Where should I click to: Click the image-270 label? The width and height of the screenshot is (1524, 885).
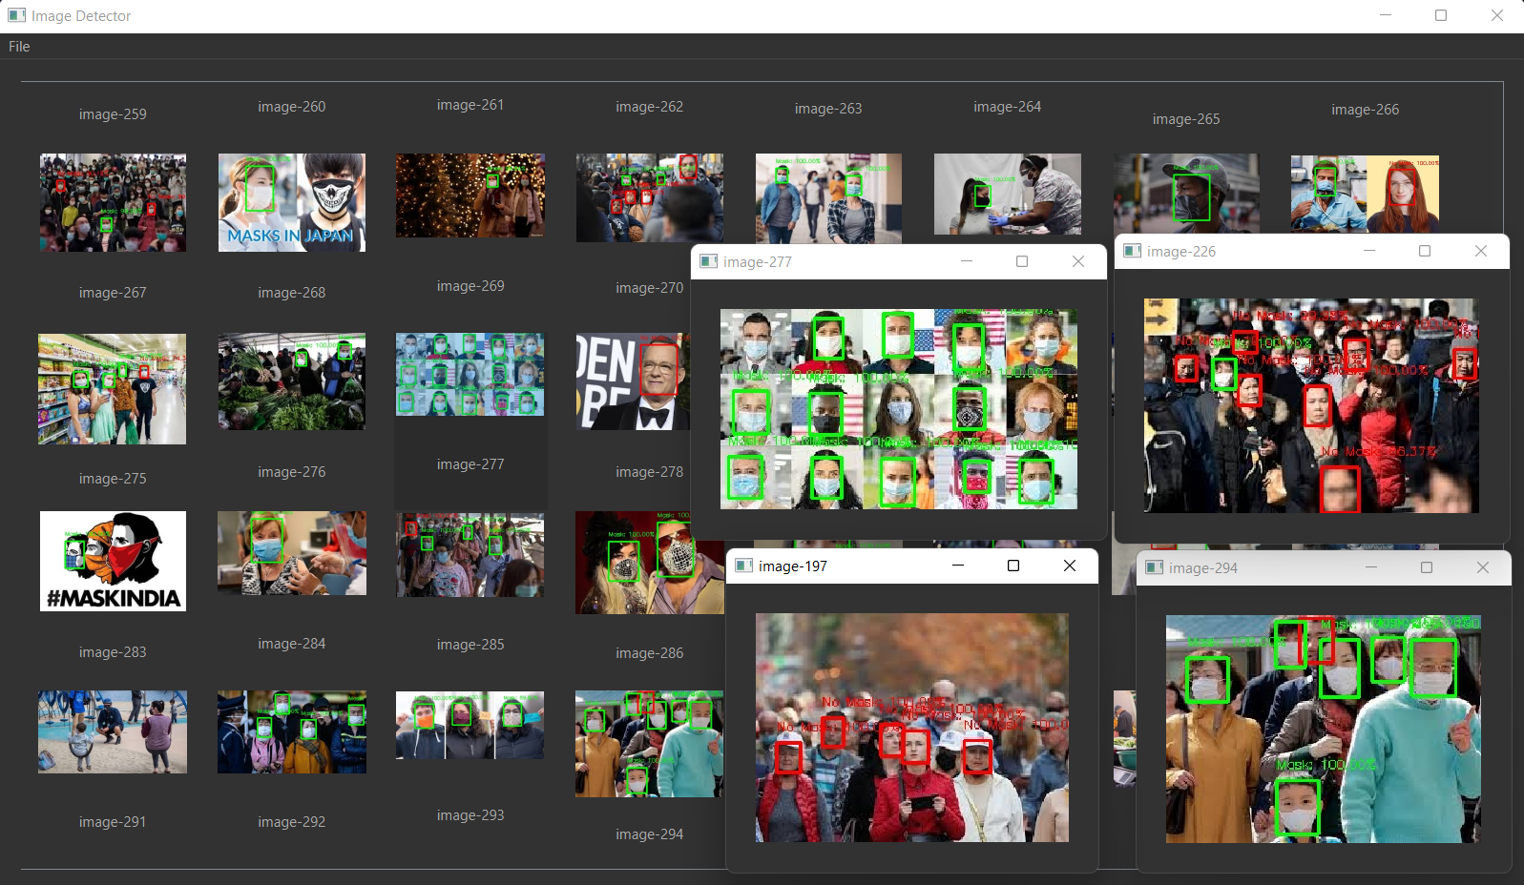(x=649, y=288)
